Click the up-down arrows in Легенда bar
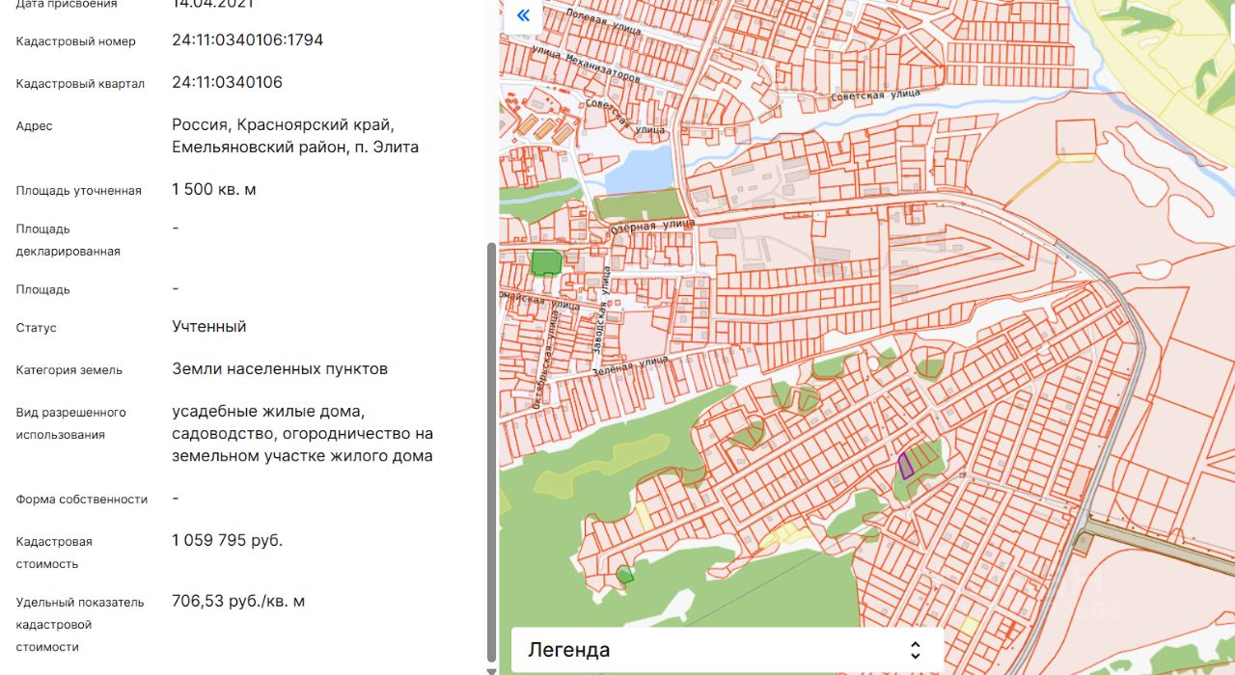This screenshot has width=1235, height=675. tap(915, 650)
